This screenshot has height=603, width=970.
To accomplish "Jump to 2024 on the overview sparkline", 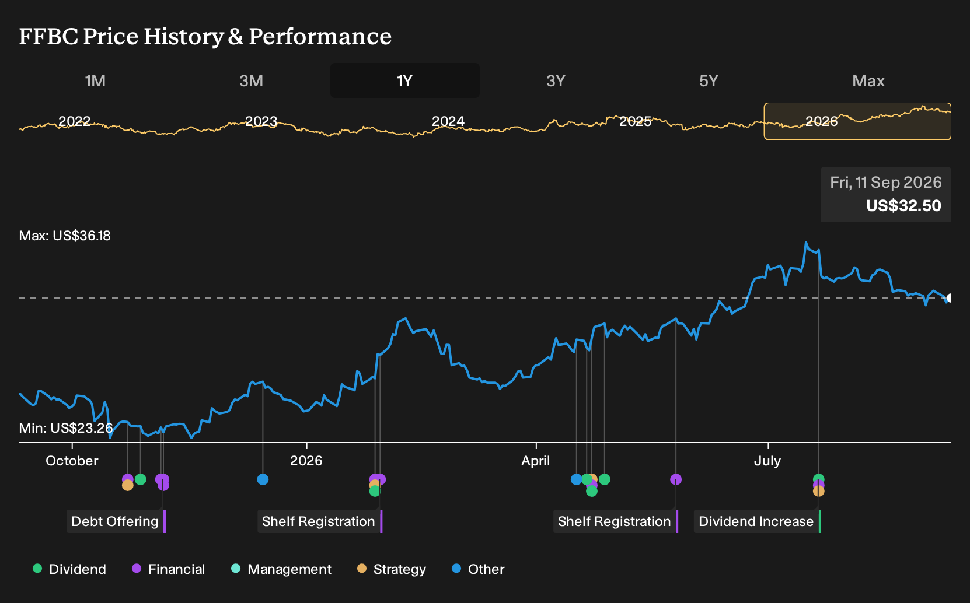I will pos(448,121).
